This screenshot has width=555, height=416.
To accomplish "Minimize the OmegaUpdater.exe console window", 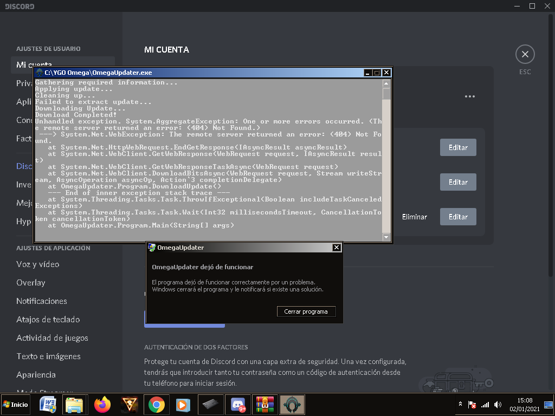I will pos(368,73).
